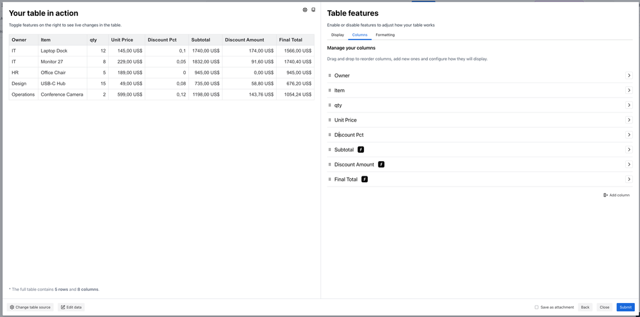Screen dimensions: 640x317
Task: Open the qty column settings chevron
Action: point(629,105)
